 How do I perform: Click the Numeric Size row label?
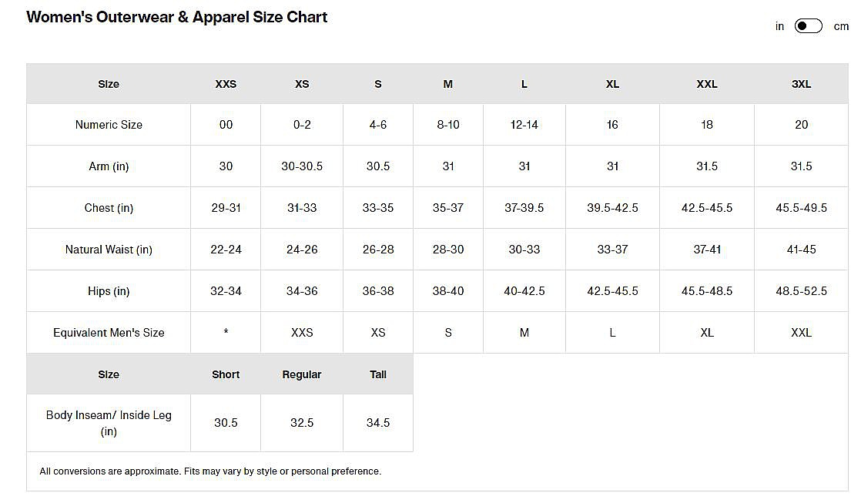[109, 125]
